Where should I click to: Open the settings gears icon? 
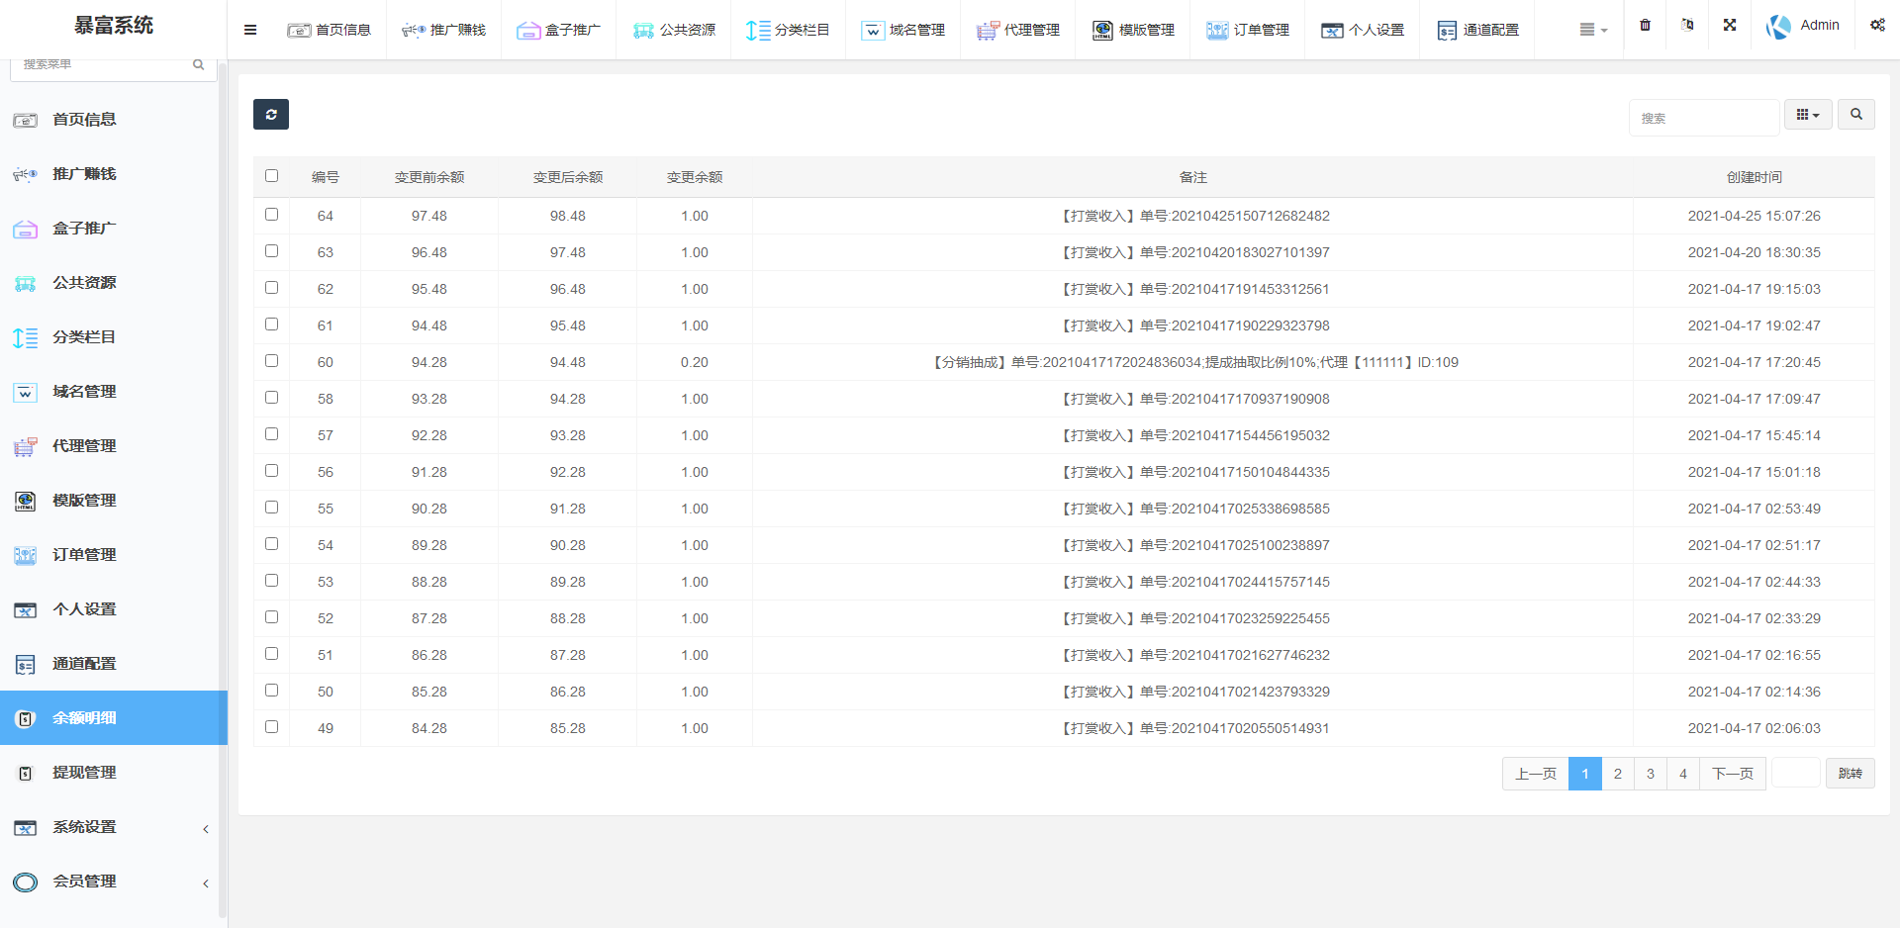click(1877, 26)
